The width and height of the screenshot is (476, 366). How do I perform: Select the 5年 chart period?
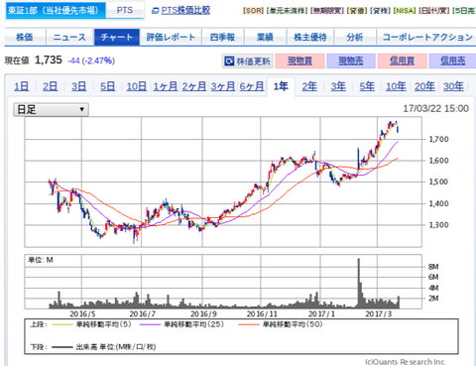click(x=367, y=86)
